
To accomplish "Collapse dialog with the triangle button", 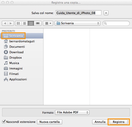I will coord(106,13).
